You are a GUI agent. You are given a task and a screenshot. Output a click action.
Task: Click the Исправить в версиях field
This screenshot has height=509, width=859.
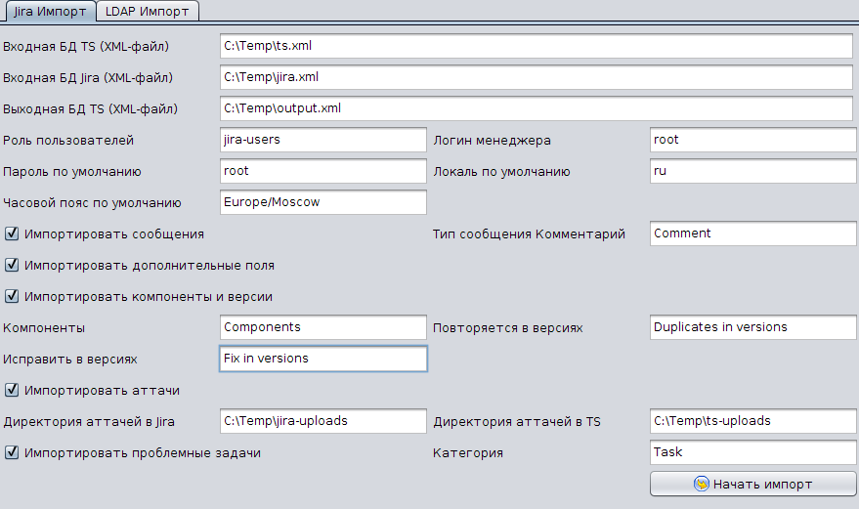tap(322, 359)
